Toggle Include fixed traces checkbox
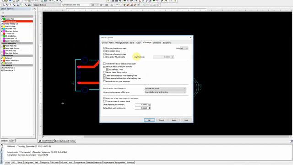 pyautogui.click(x=107, y=70)
